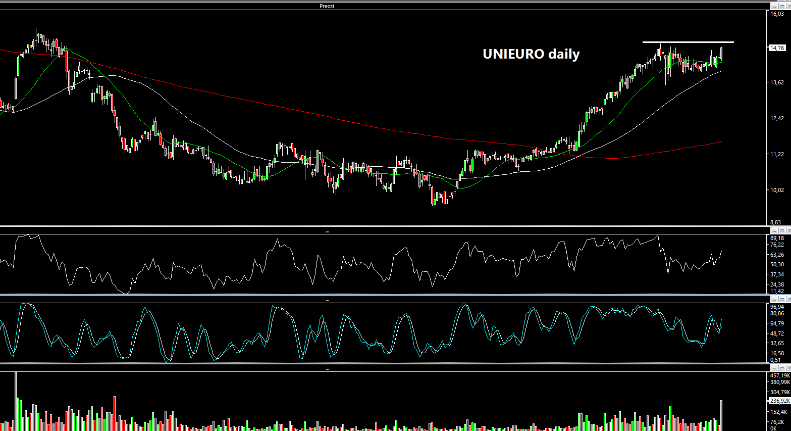The image size is (791, 431).
Task: Click the 380,99K volume scale value
Action: tap(780, 382)
